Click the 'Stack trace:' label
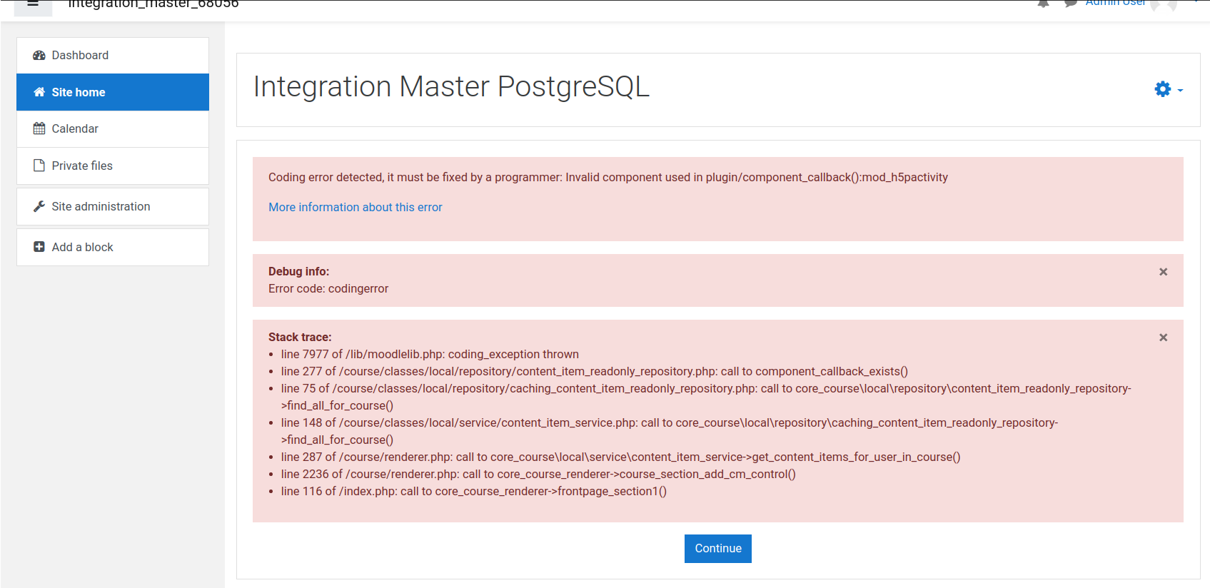1210x588 pixels. (300, 337)
